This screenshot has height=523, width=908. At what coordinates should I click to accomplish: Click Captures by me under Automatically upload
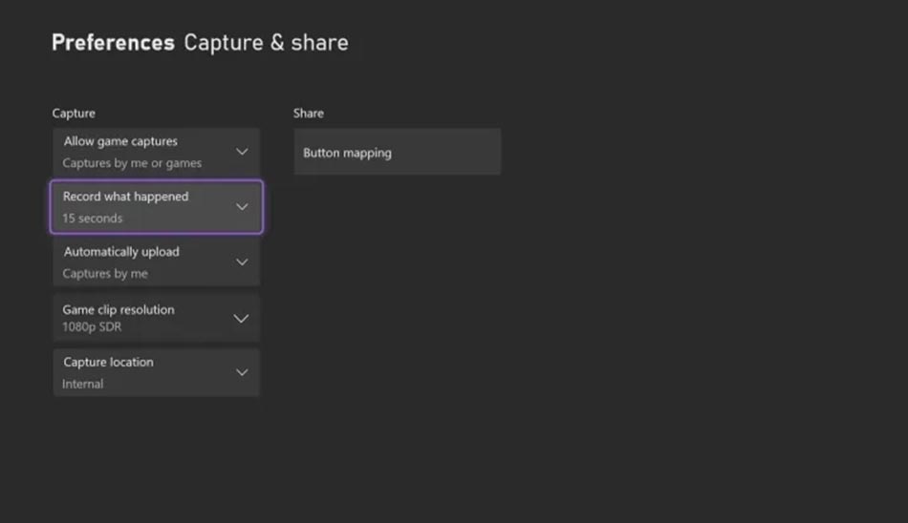click(105, 273)
